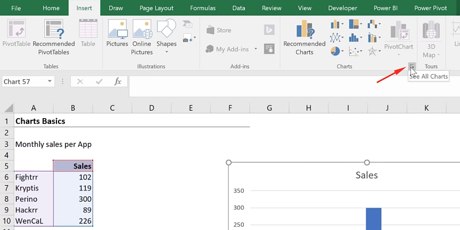460x230 pixels.
Task: Click the See All Charts dialog launcher
Action: pyautogui.click(x=412, y=67)
